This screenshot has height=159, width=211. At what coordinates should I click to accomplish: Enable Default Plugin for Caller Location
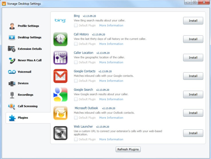[76, 62]
